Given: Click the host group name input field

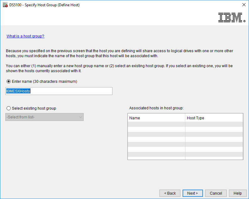Looking at the screenshot, I should pyautogui.click(x=59, y=91).
